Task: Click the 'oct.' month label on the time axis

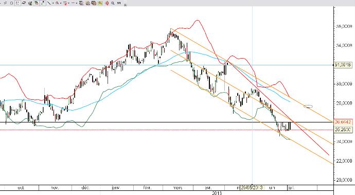Action: (x=21, y=188)
